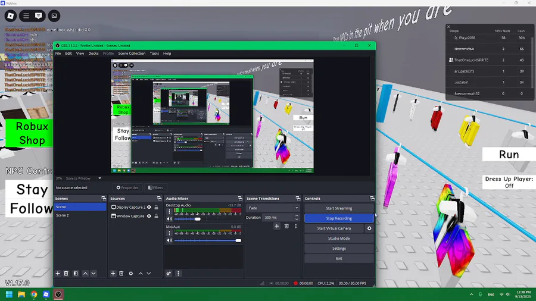Screen dimensions: 536x301
Task: Toggle Dress Up Player Off button
Action: pyautogui.click(x=509, y=182)
